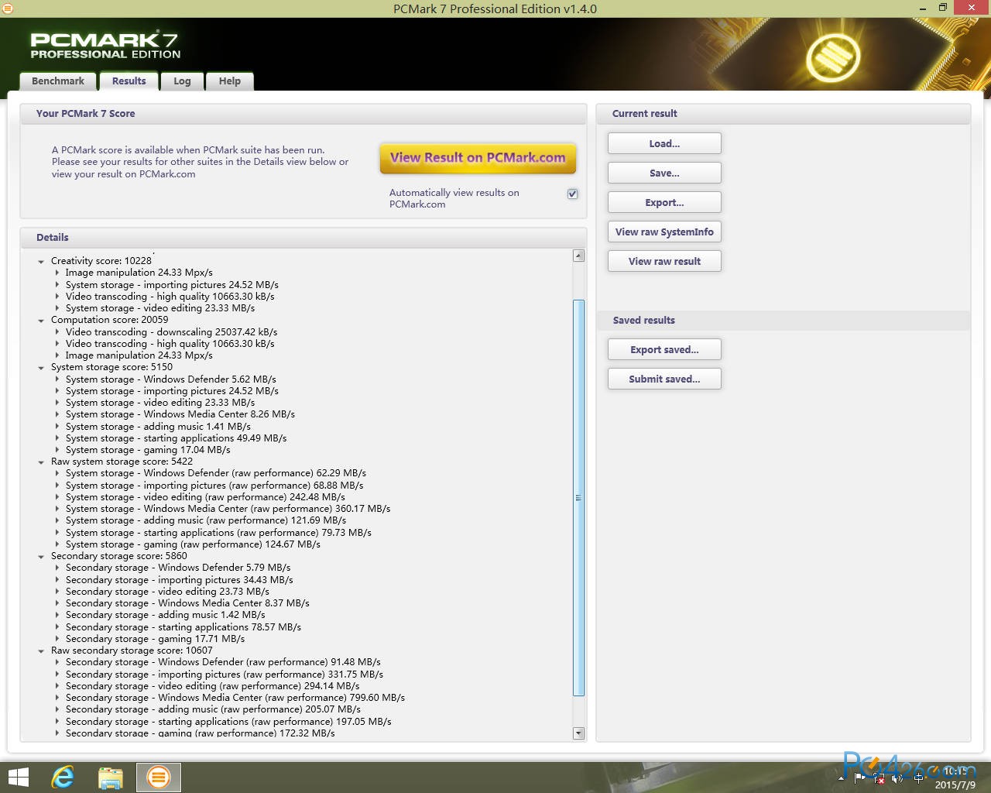The width and height of the screenshot is (991, 793).
Task: Expand System storage - gaming 17.04 MB/s
Action: (57, 450)
